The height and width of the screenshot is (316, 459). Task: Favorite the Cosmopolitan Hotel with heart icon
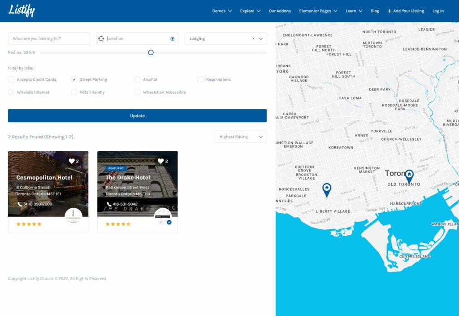72,161
